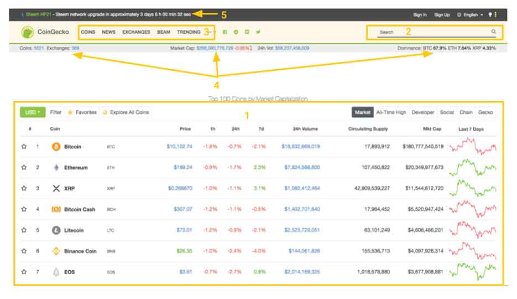Screen dimensions: 517x299
Task: Click the Filter button
Action: pyautogui.click(x=56, y=112)
